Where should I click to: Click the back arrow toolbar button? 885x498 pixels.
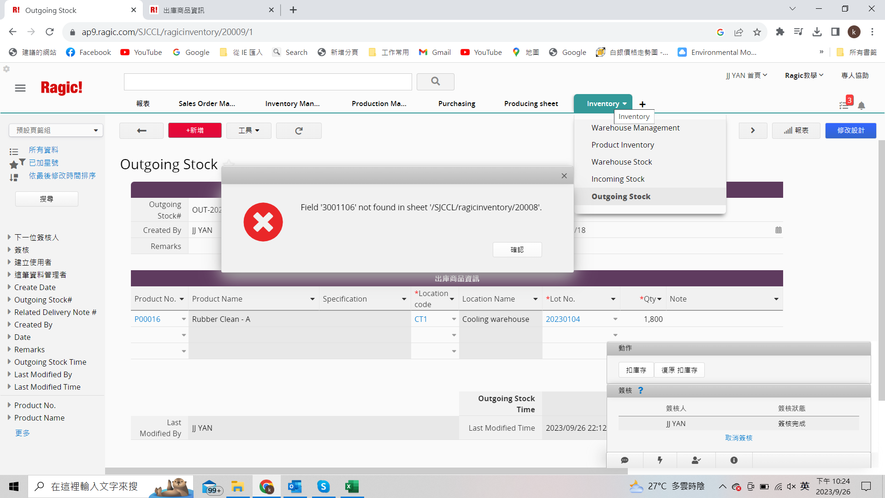tap(142, 130)
